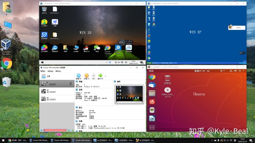Click the Start button inside Win 10 VM

point(42,62)
